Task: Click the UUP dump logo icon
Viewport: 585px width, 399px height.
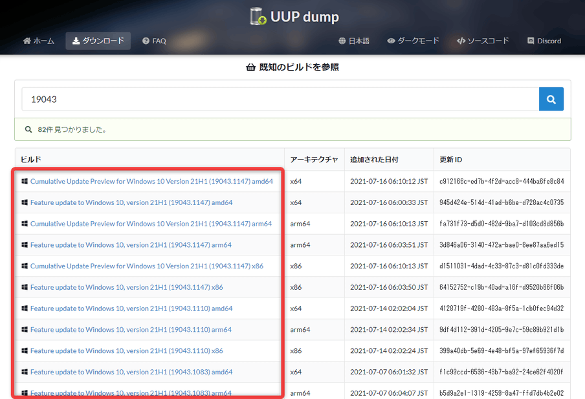Action: (x=258, y=16)
